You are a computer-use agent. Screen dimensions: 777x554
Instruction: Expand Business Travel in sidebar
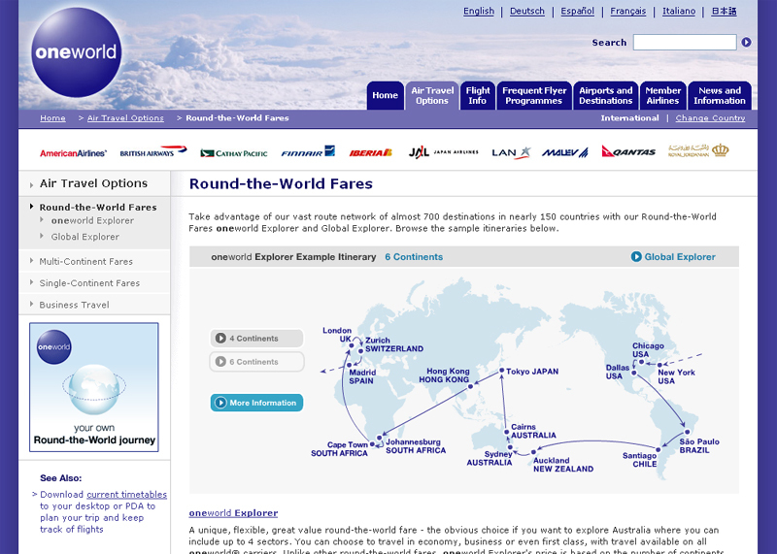tap(75, 305)
